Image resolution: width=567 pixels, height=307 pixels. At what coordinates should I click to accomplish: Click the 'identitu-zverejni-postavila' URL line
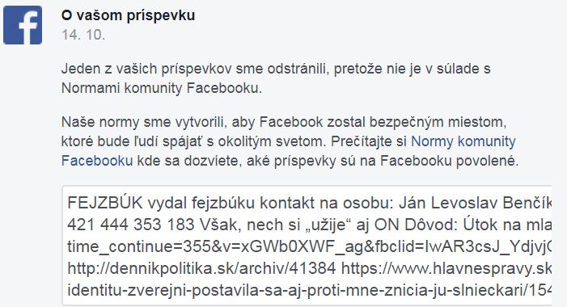(x=309, y=290)
